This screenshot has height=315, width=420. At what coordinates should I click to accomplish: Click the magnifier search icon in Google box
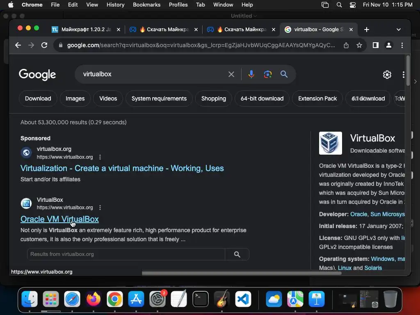tap(284, 74)
